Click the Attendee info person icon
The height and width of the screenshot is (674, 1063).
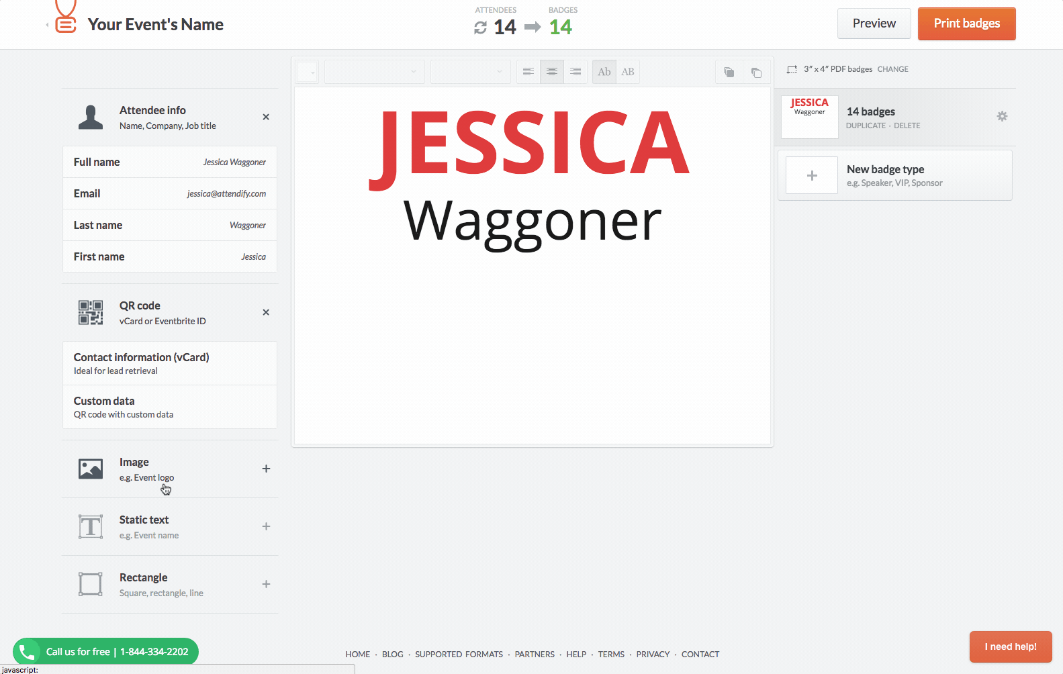pos(91,117)
